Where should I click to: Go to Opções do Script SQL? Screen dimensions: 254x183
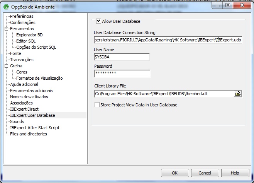pos(36,47)
